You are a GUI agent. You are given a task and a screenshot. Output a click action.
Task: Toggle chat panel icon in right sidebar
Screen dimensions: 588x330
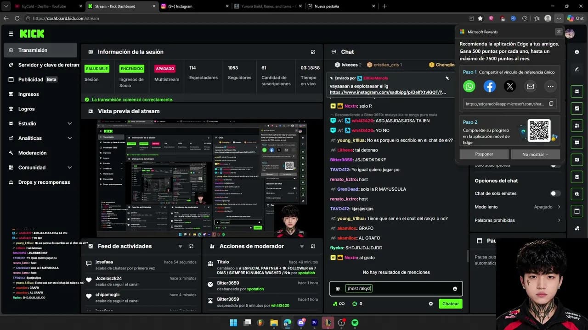coord(577,143)
